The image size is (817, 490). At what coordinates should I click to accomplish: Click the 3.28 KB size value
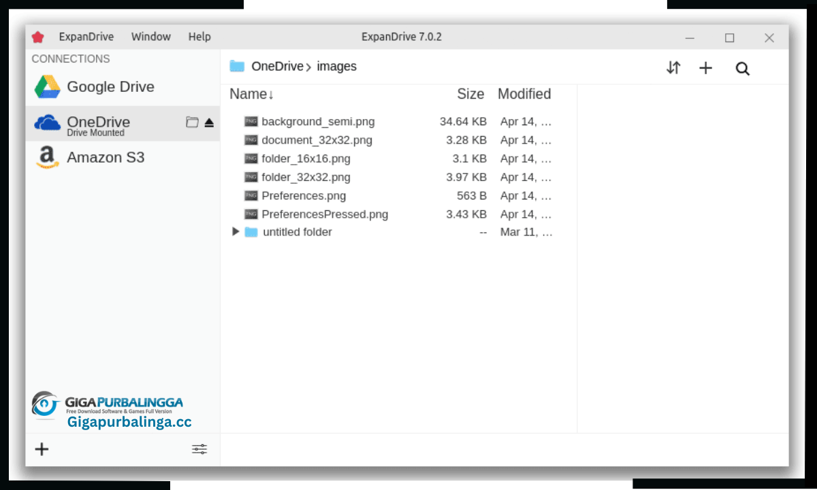tap(466, 140)
